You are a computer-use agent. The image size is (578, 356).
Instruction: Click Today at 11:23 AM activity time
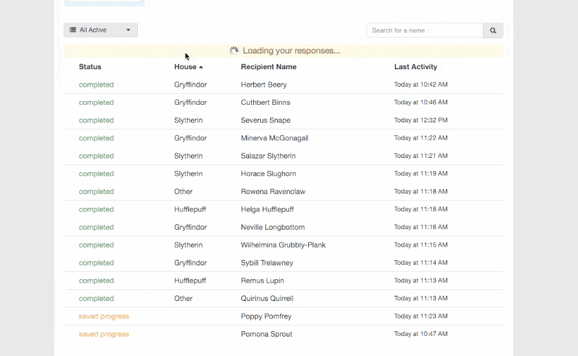421,317
